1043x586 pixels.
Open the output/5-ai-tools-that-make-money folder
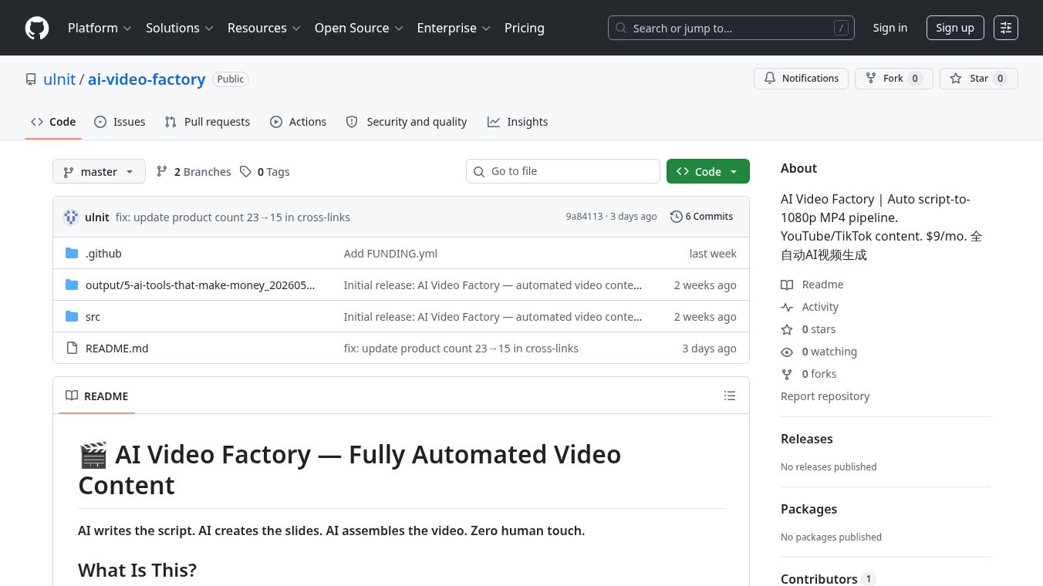tap(200, 285)
